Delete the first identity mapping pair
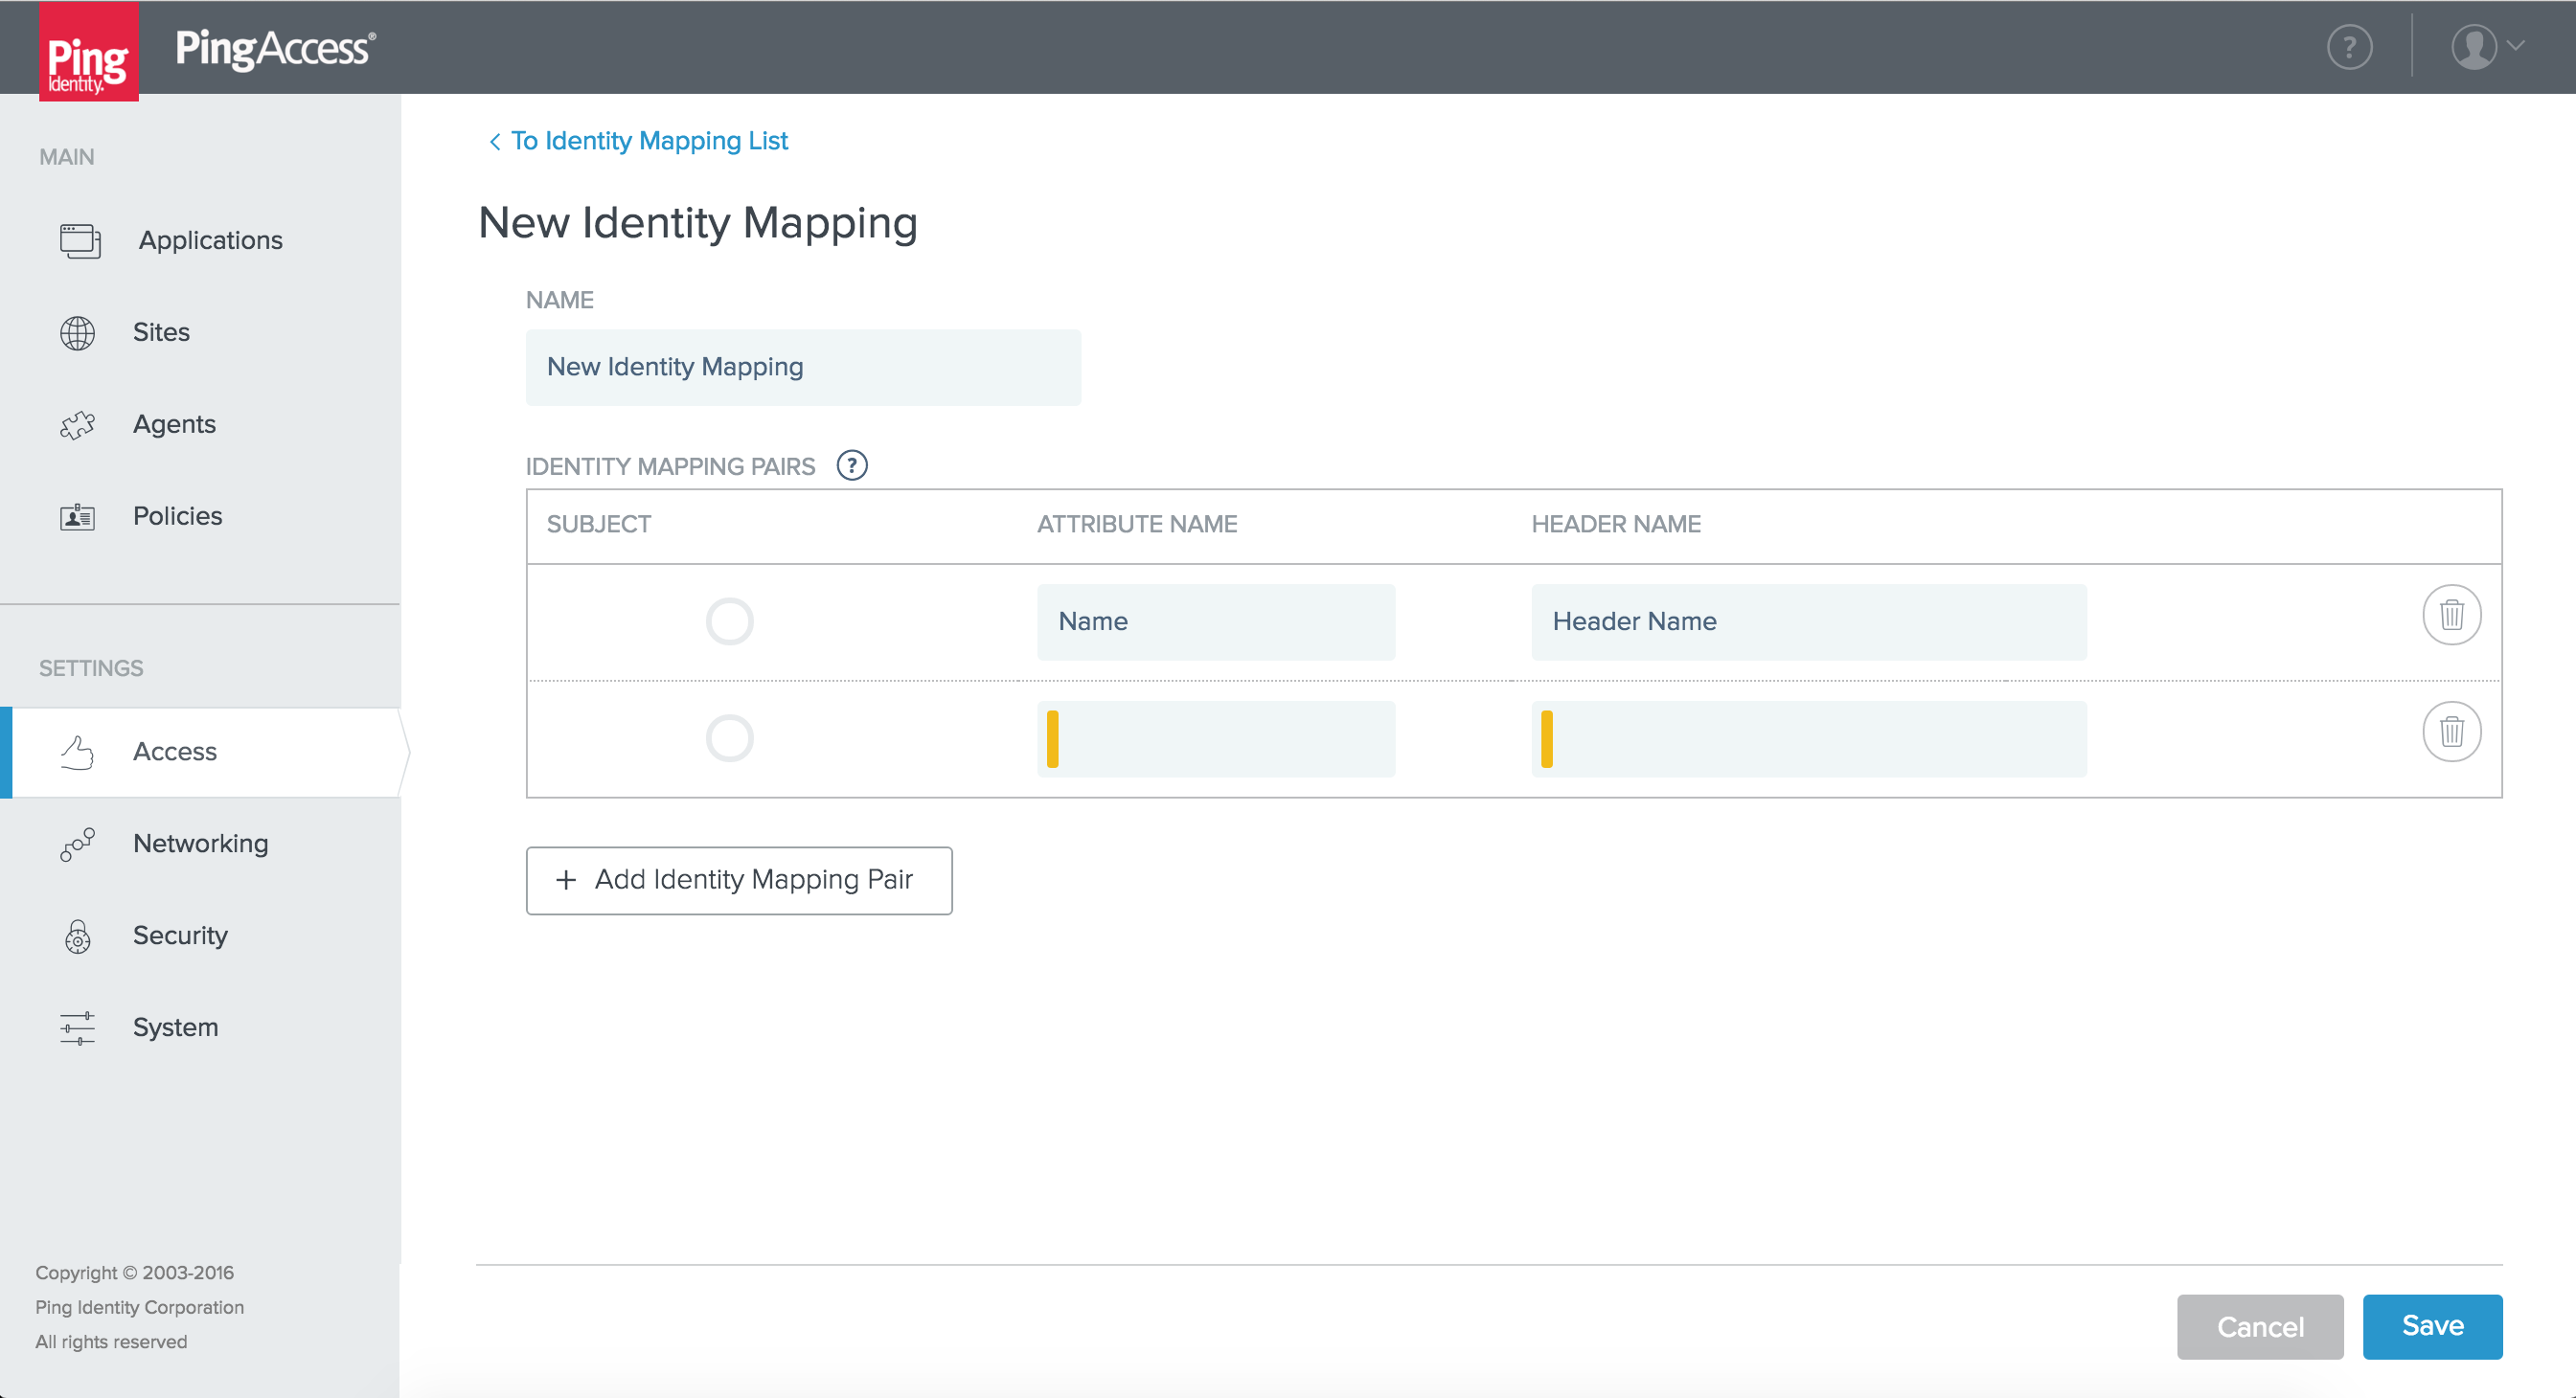Screen dimensions: 2576x1398 click(x=2451, y=615)
